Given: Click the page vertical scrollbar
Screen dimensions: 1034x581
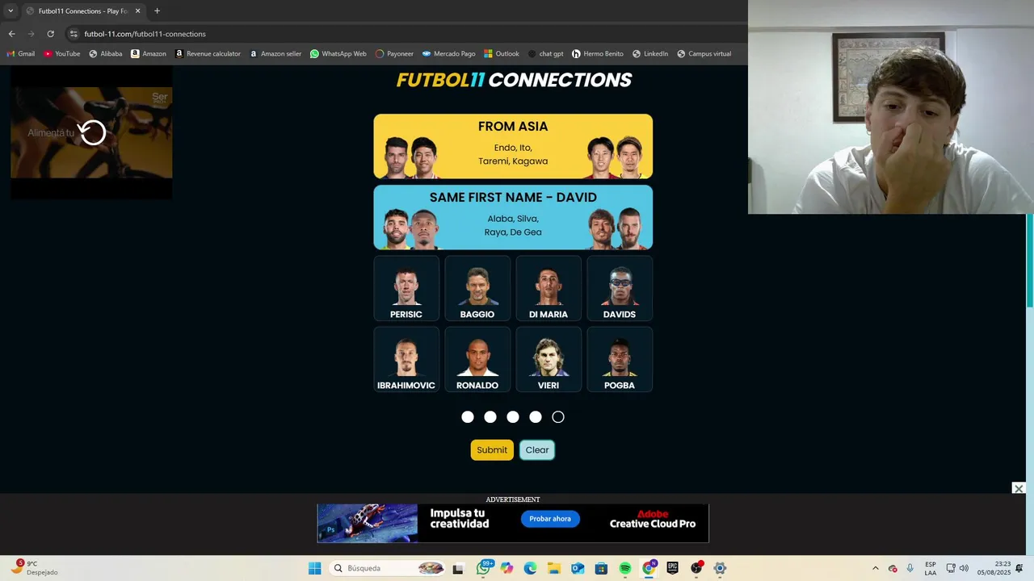Looking at the screenshot, I should point(1030,260).
